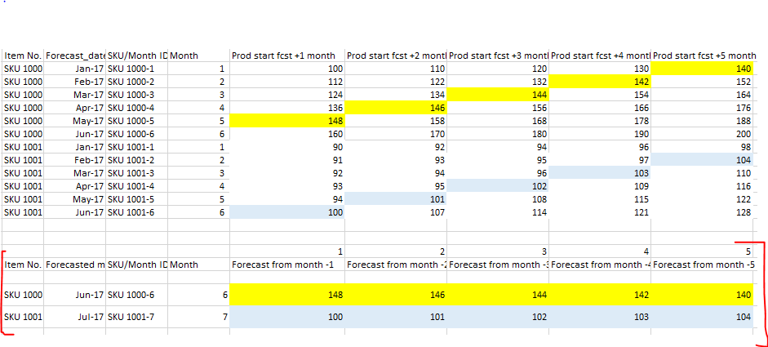Select the 'Prod start fcst +3 month' header
768x347 pixels.
click(x=498, y=56)
